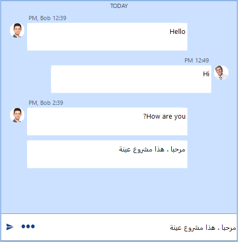Click the Arabic text typed in input box

pyautogui.click(x=203, y=228)
